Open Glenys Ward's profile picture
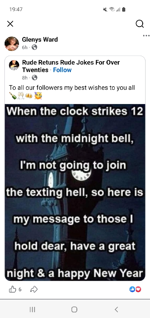Viewport: 150px width, 318px height. [12, 43]
